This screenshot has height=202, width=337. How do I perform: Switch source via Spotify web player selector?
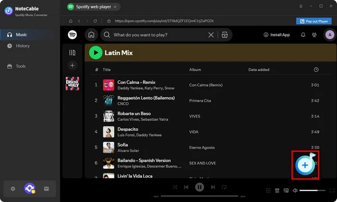pyautogui.click(x=93, y=7)
